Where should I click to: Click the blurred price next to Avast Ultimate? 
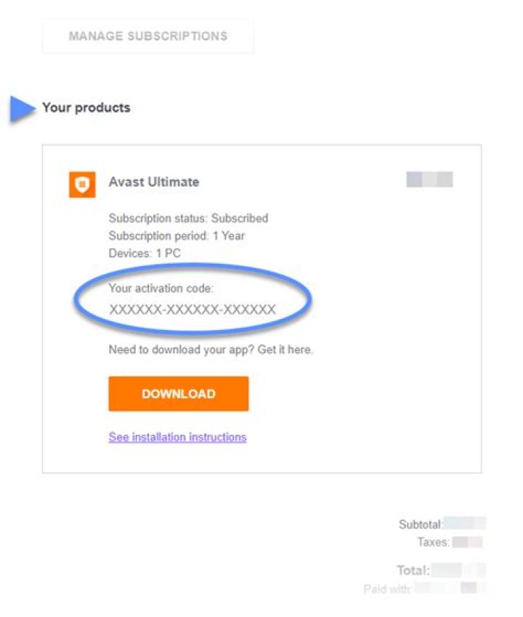click(x=429, y=180)
